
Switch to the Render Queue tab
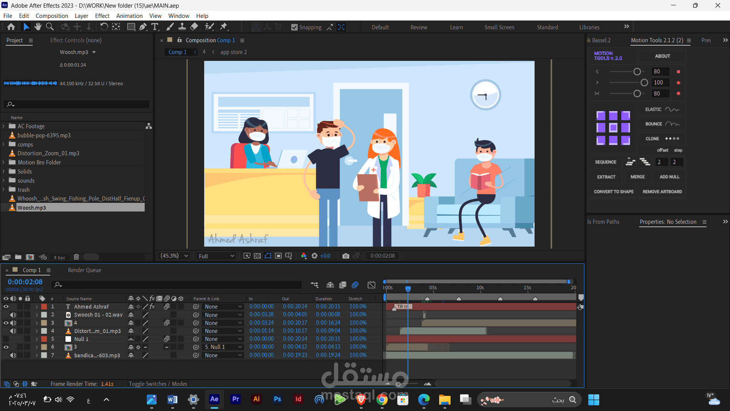[x=84, y=270]
